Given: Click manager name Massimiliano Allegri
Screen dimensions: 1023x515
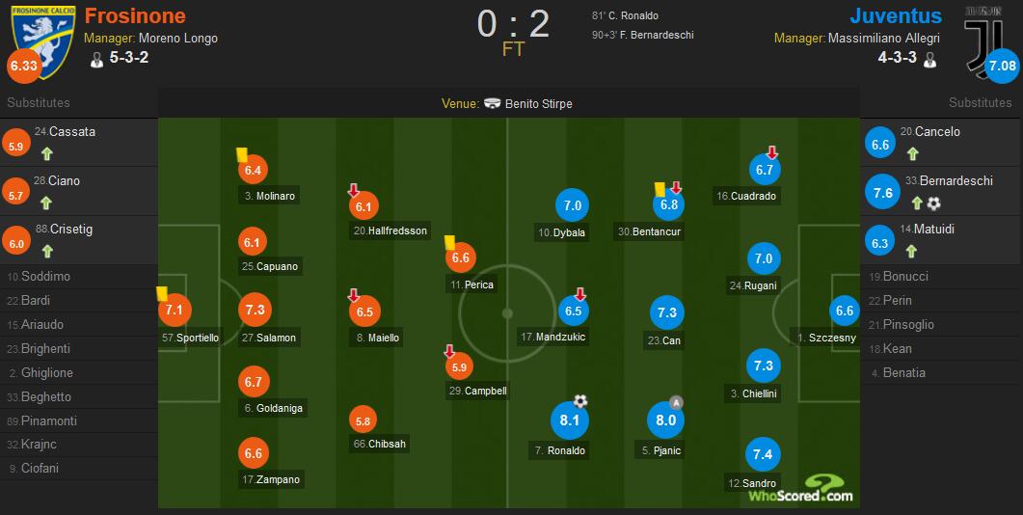Looking at the screenshot, I should coord(883,39).
